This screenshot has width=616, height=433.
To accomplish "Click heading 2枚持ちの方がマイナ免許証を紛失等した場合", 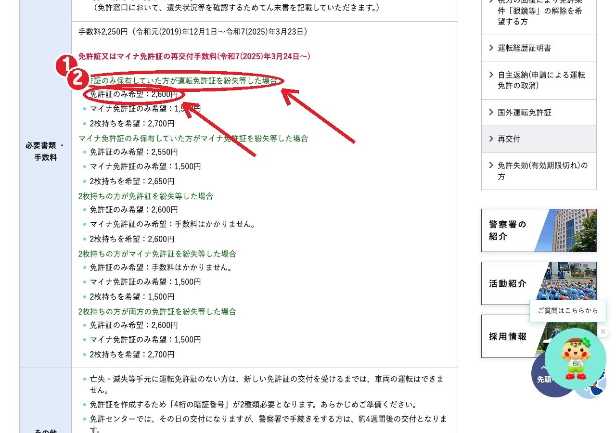I will [x=157, y=254].
